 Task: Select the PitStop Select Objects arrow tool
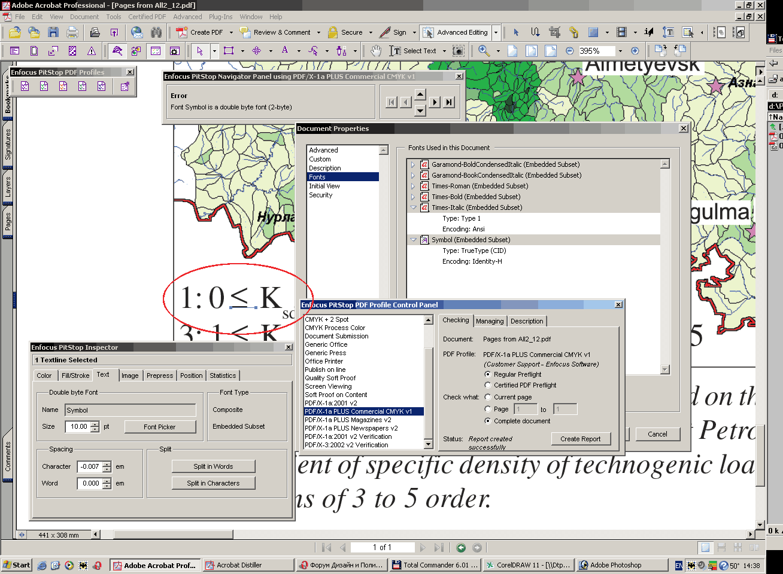click(x=199, y=51)
